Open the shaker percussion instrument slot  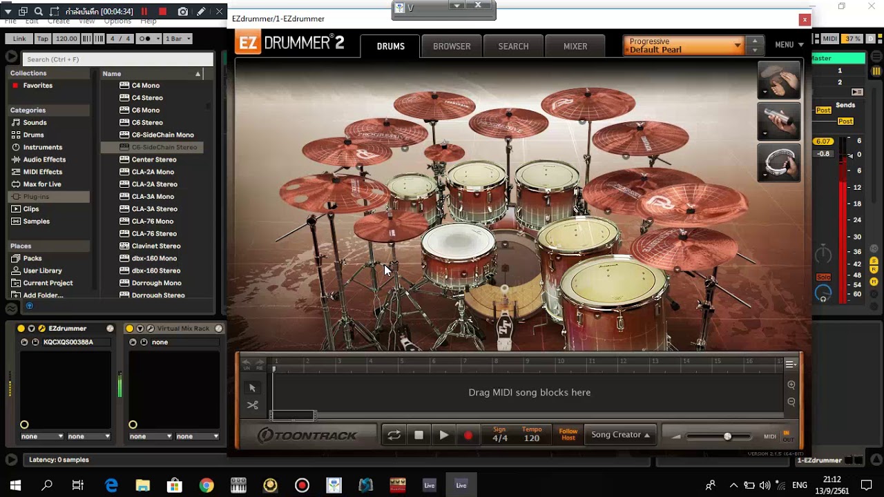click(779, 121)
